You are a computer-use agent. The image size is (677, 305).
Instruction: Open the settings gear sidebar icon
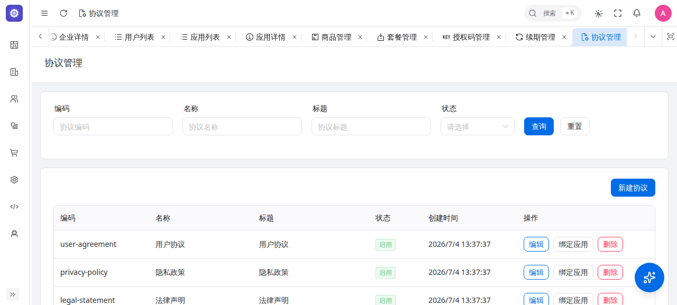click(14, 180)
